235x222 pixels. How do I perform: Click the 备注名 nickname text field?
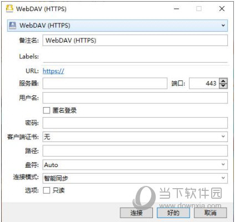[135, 41]
